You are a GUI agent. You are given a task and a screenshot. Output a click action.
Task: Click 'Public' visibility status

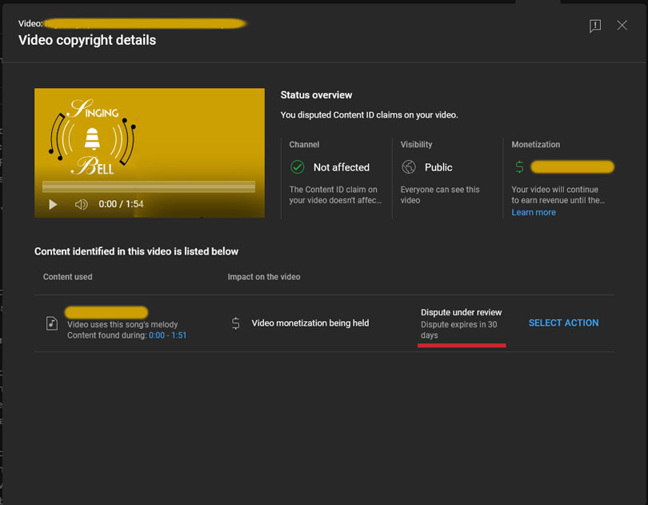pyautogui.click(x=438, y=167)
